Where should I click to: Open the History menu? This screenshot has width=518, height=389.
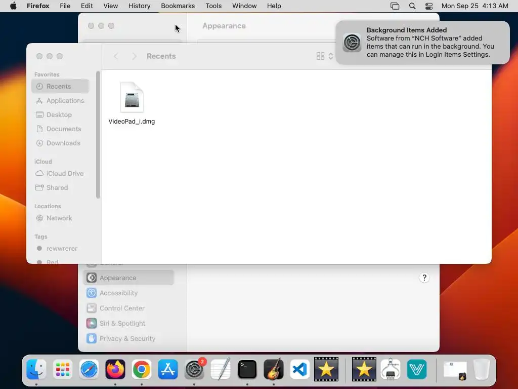[x=140, y=6]
